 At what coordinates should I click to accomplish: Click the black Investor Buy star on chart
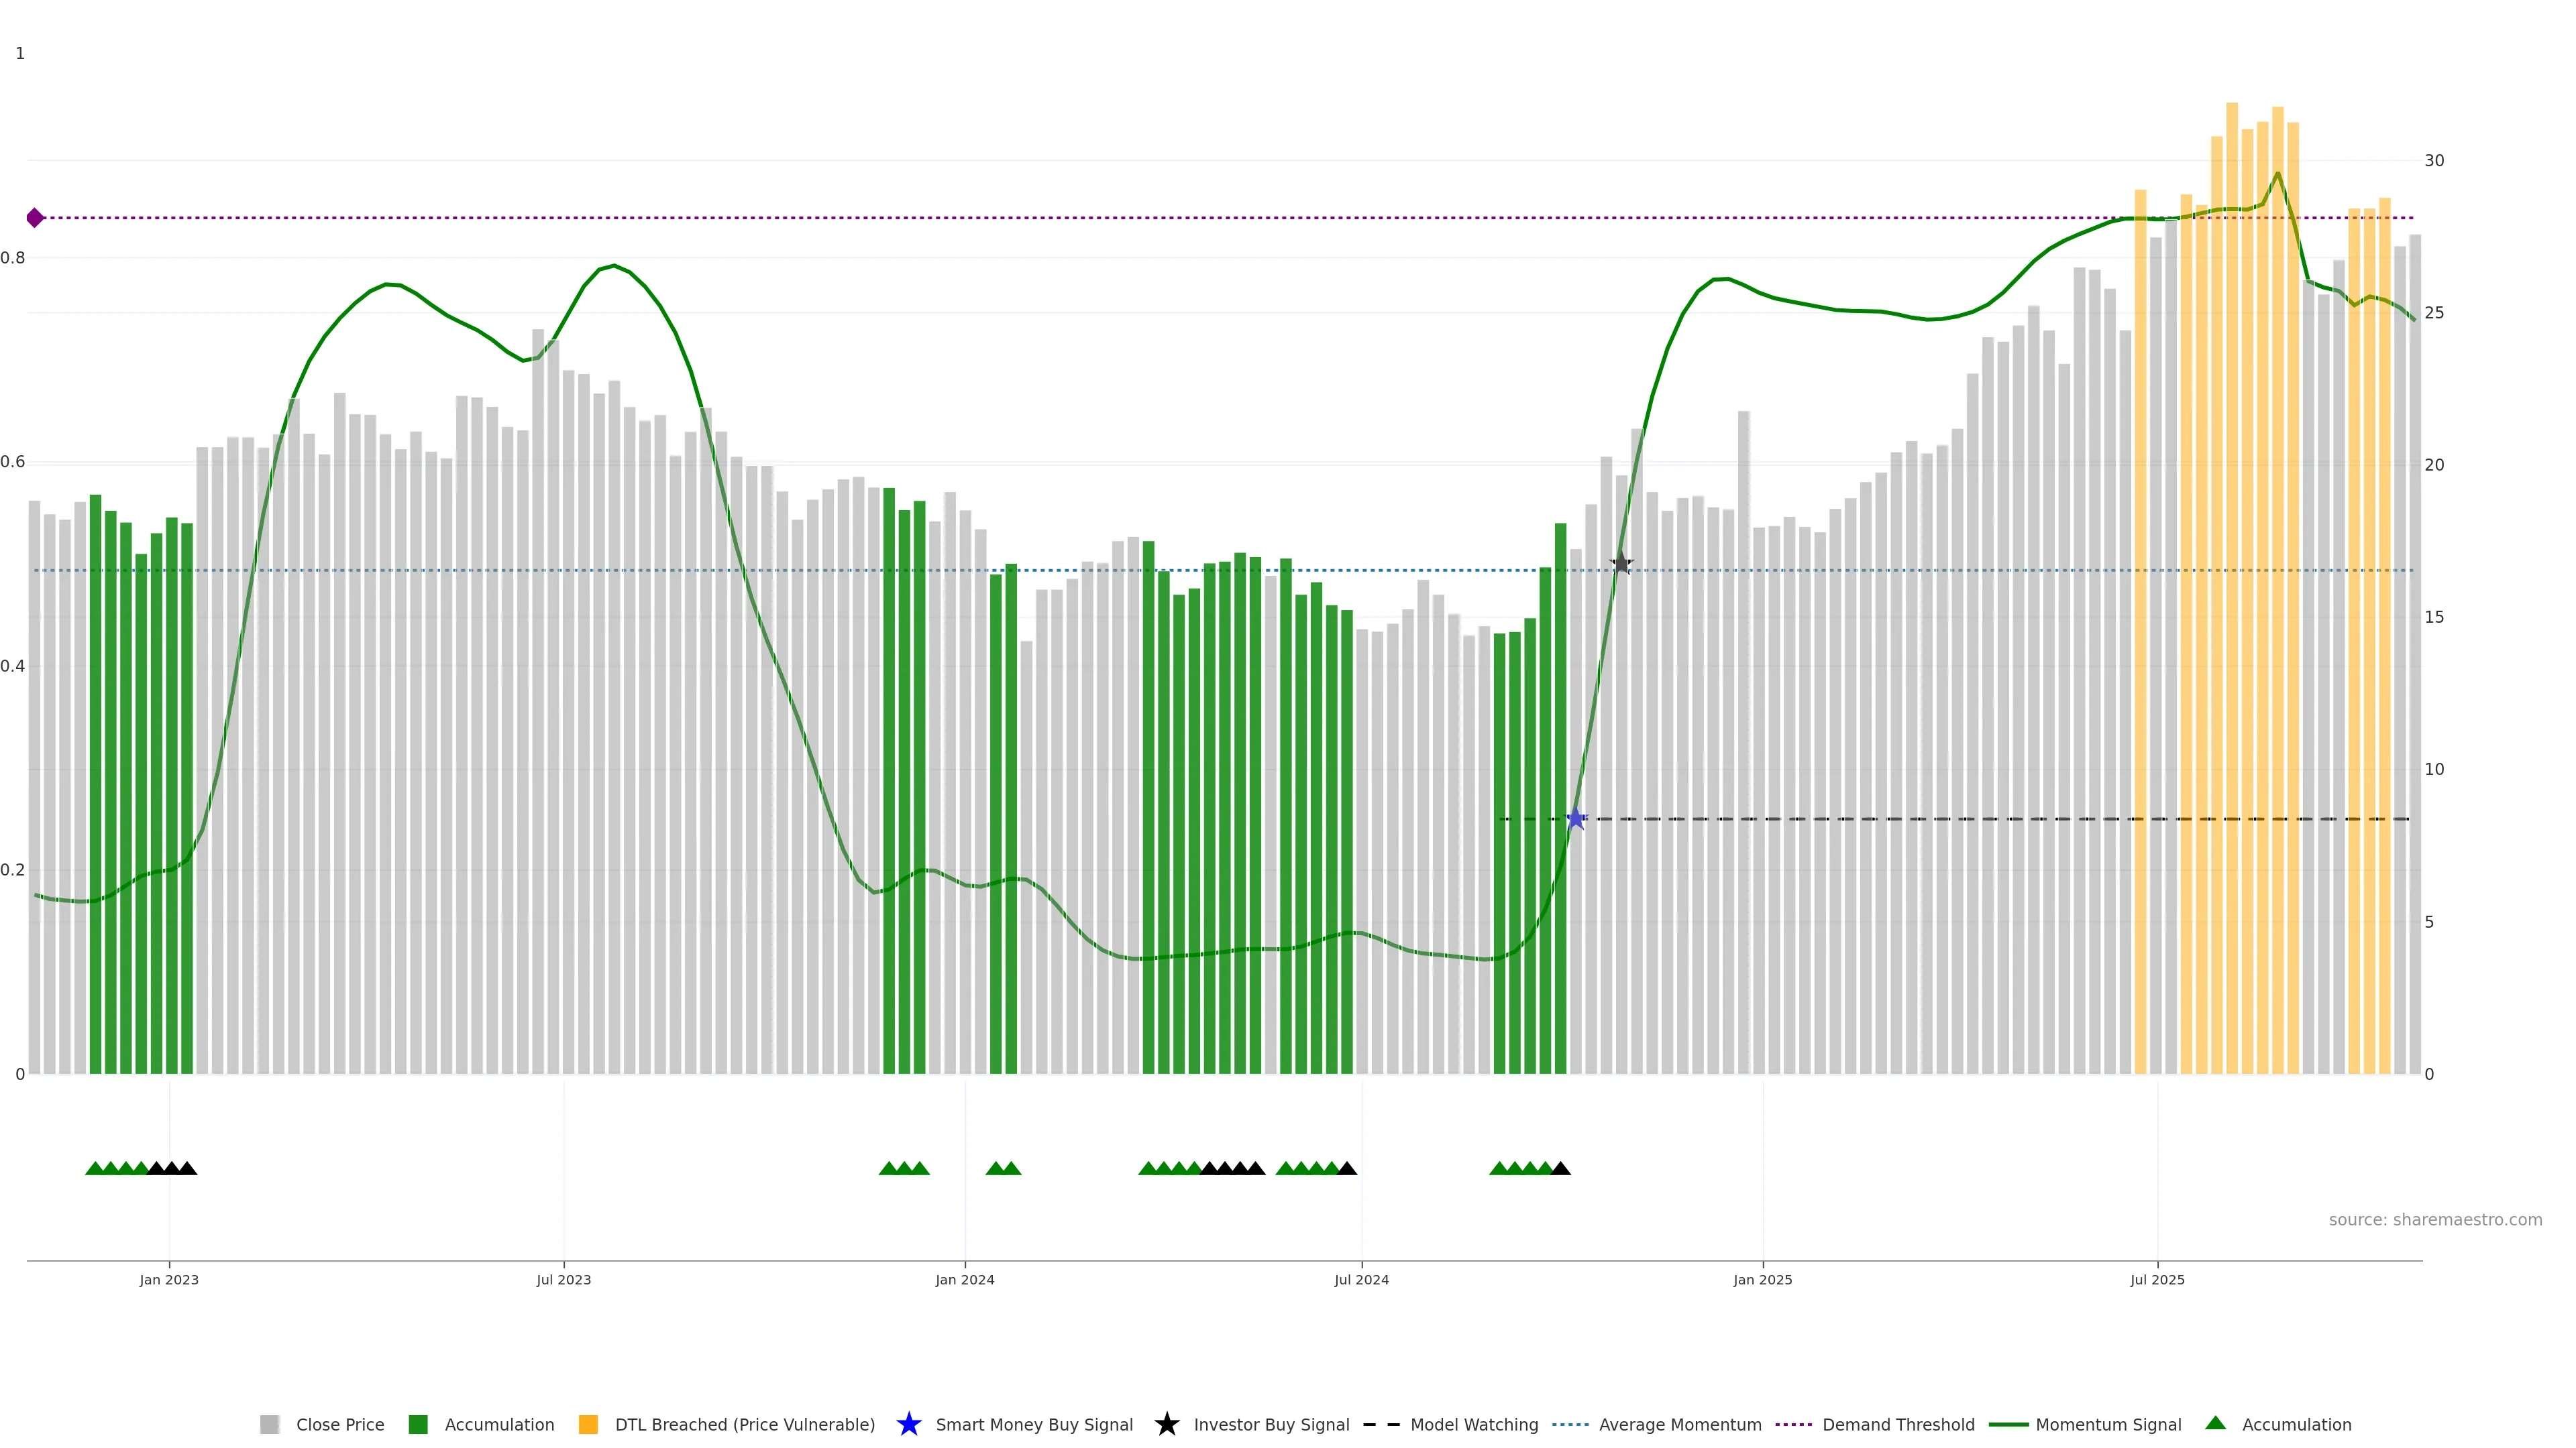tap(1622, 564)
